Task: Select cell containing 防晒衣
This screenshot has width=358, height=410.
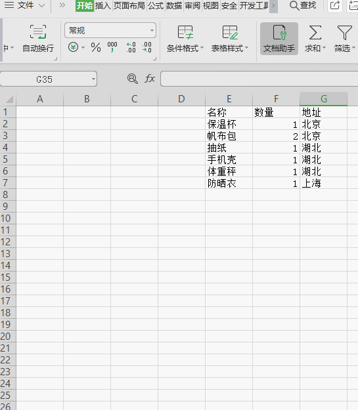Action: tap(229, 183)
